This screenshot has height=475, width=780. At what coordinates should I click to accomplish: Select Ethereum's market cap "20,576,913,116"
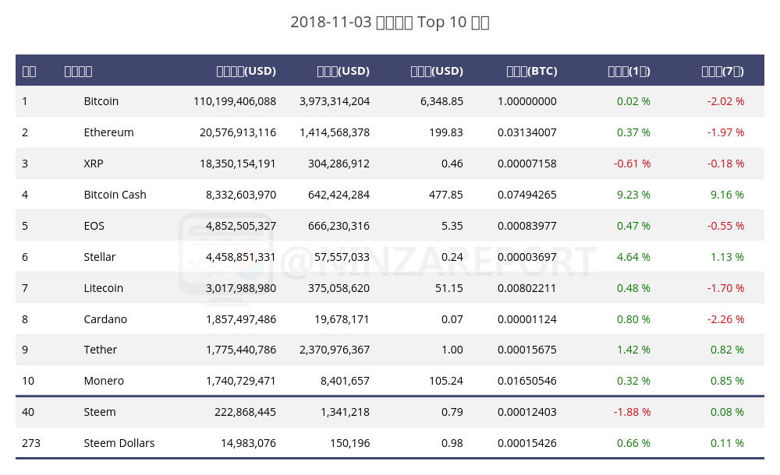coord(238,132)
